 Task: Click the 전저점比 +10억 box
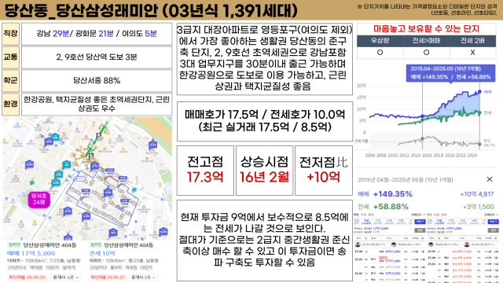[324, 171]
